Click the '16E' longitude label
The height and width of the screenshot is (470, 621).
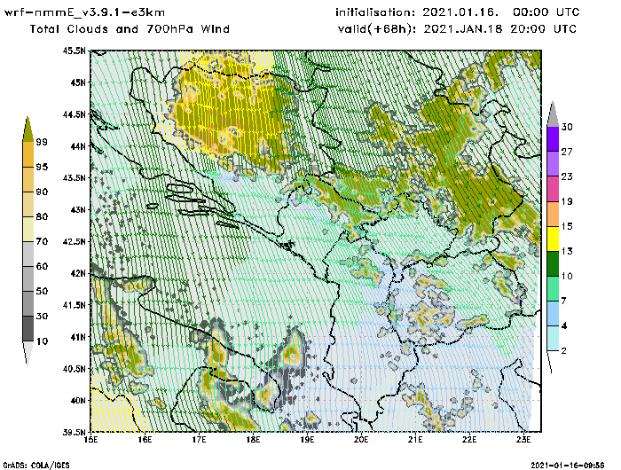pyautogui.click(x=145, y=440)
